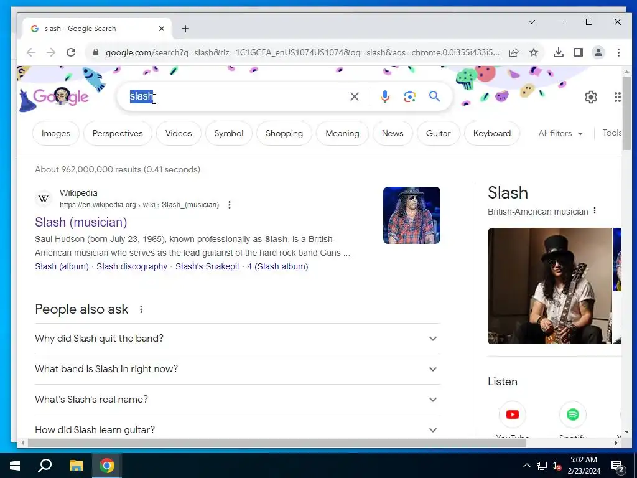Screen dimensions: 637x478
Task: Filter results by Meaning
Action: (343, 133)
